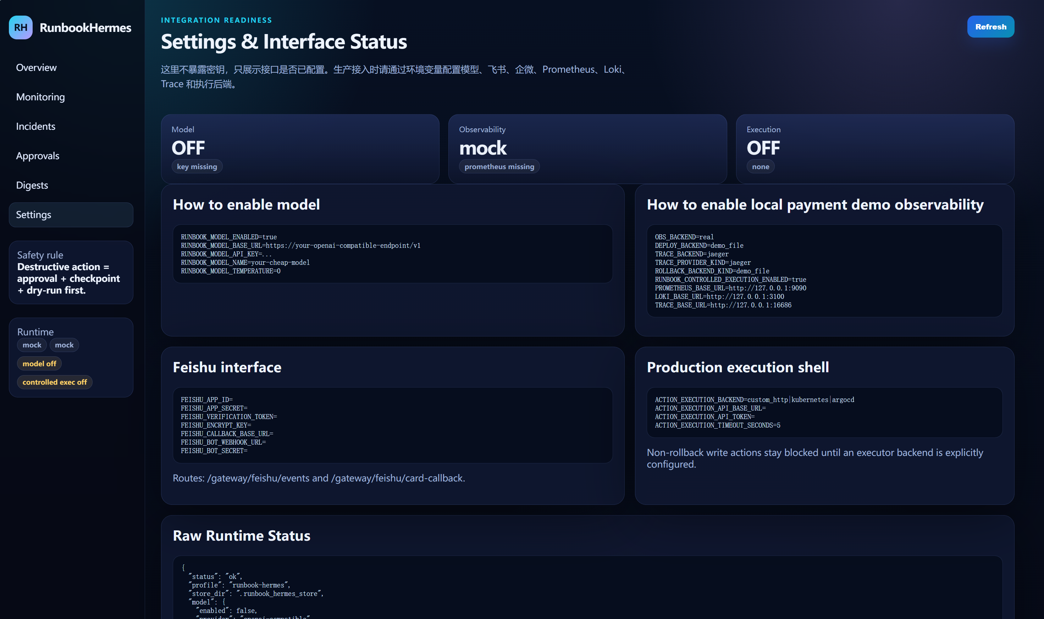Click the FEISHU_VERIFICATION_TOKEN= line
Viewport: 1044px width, 619px height.
229,417
